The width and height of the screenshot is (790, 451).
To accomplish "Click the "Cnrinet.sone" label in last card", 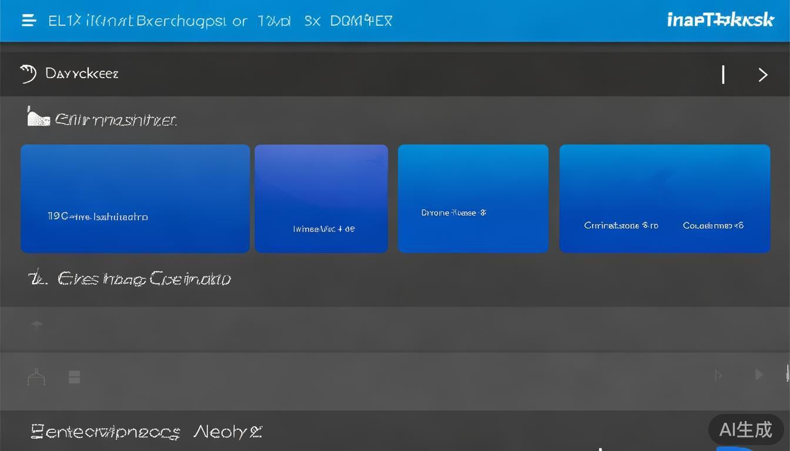I will pyautogui.click(x=621, y=225).
